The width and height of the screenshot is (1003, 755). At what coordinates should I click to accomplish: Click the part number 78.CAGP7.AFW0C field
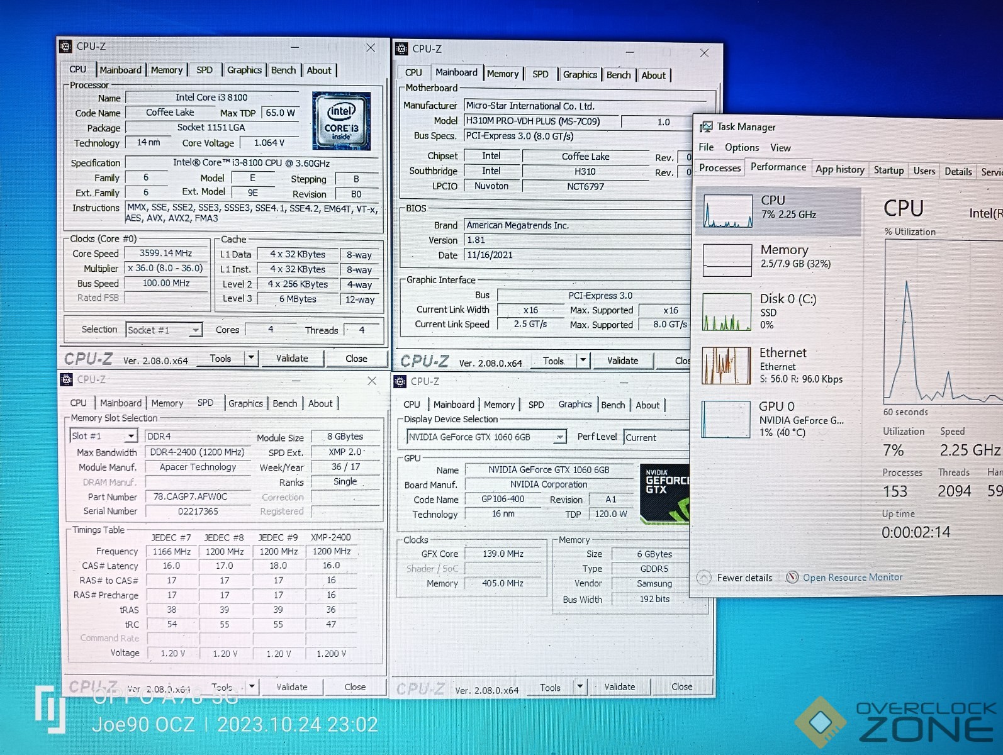(x=198, y=496)
